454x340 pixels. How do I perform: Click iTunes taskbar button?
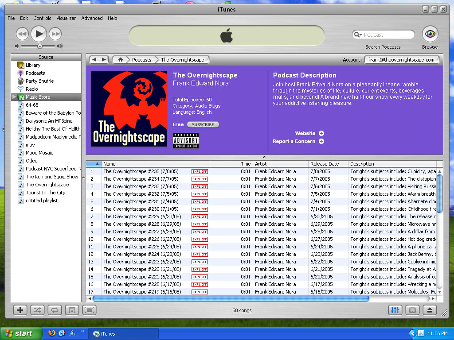tap(123, 334)
